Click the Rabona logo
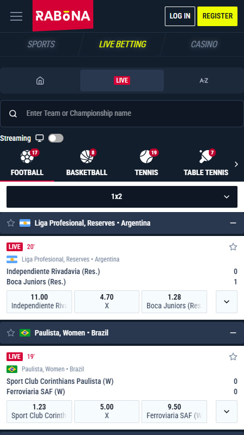244x435 pixels. click(63, 16)
